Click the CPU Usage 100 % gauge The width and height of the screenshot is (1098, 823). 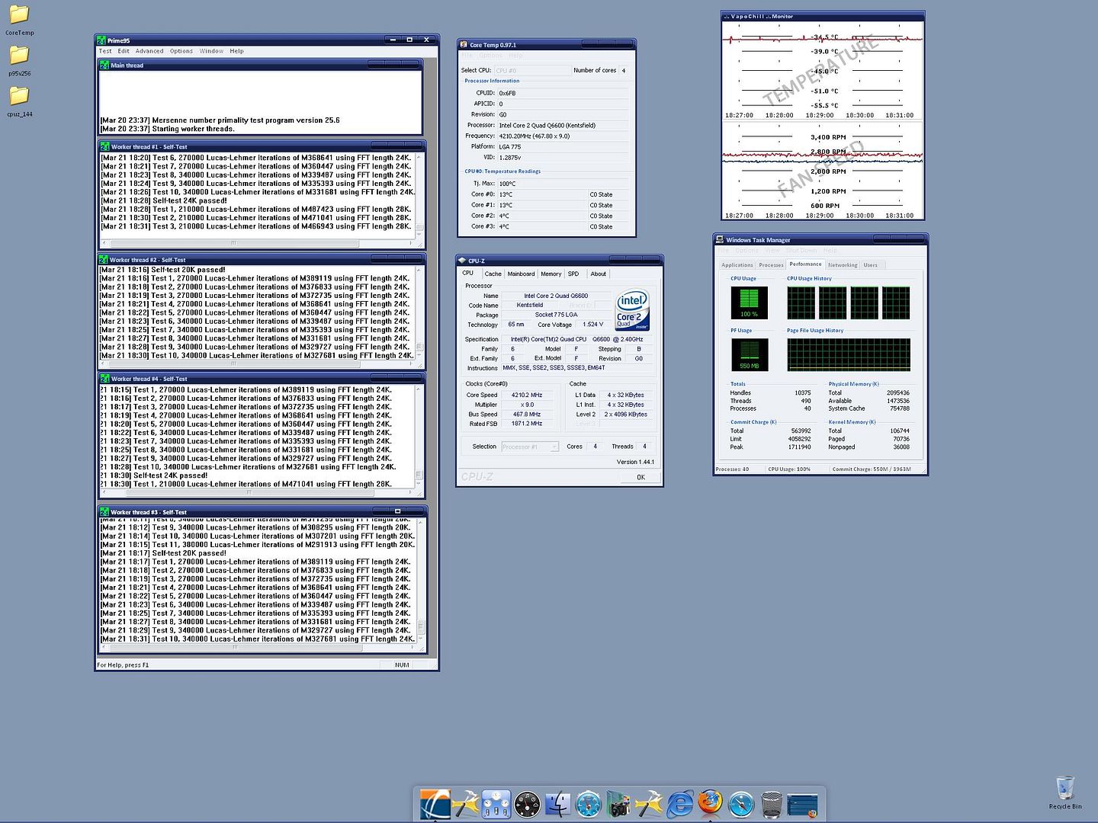click(x=750, y=303)
